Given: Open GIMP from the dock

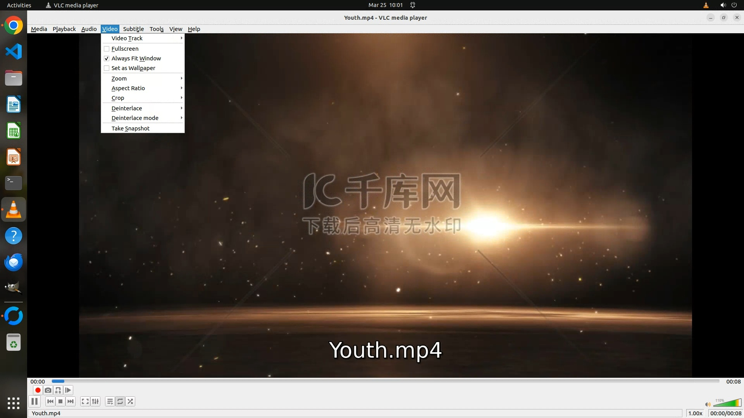Looking at the screenshot, I should tap(14, 288).
